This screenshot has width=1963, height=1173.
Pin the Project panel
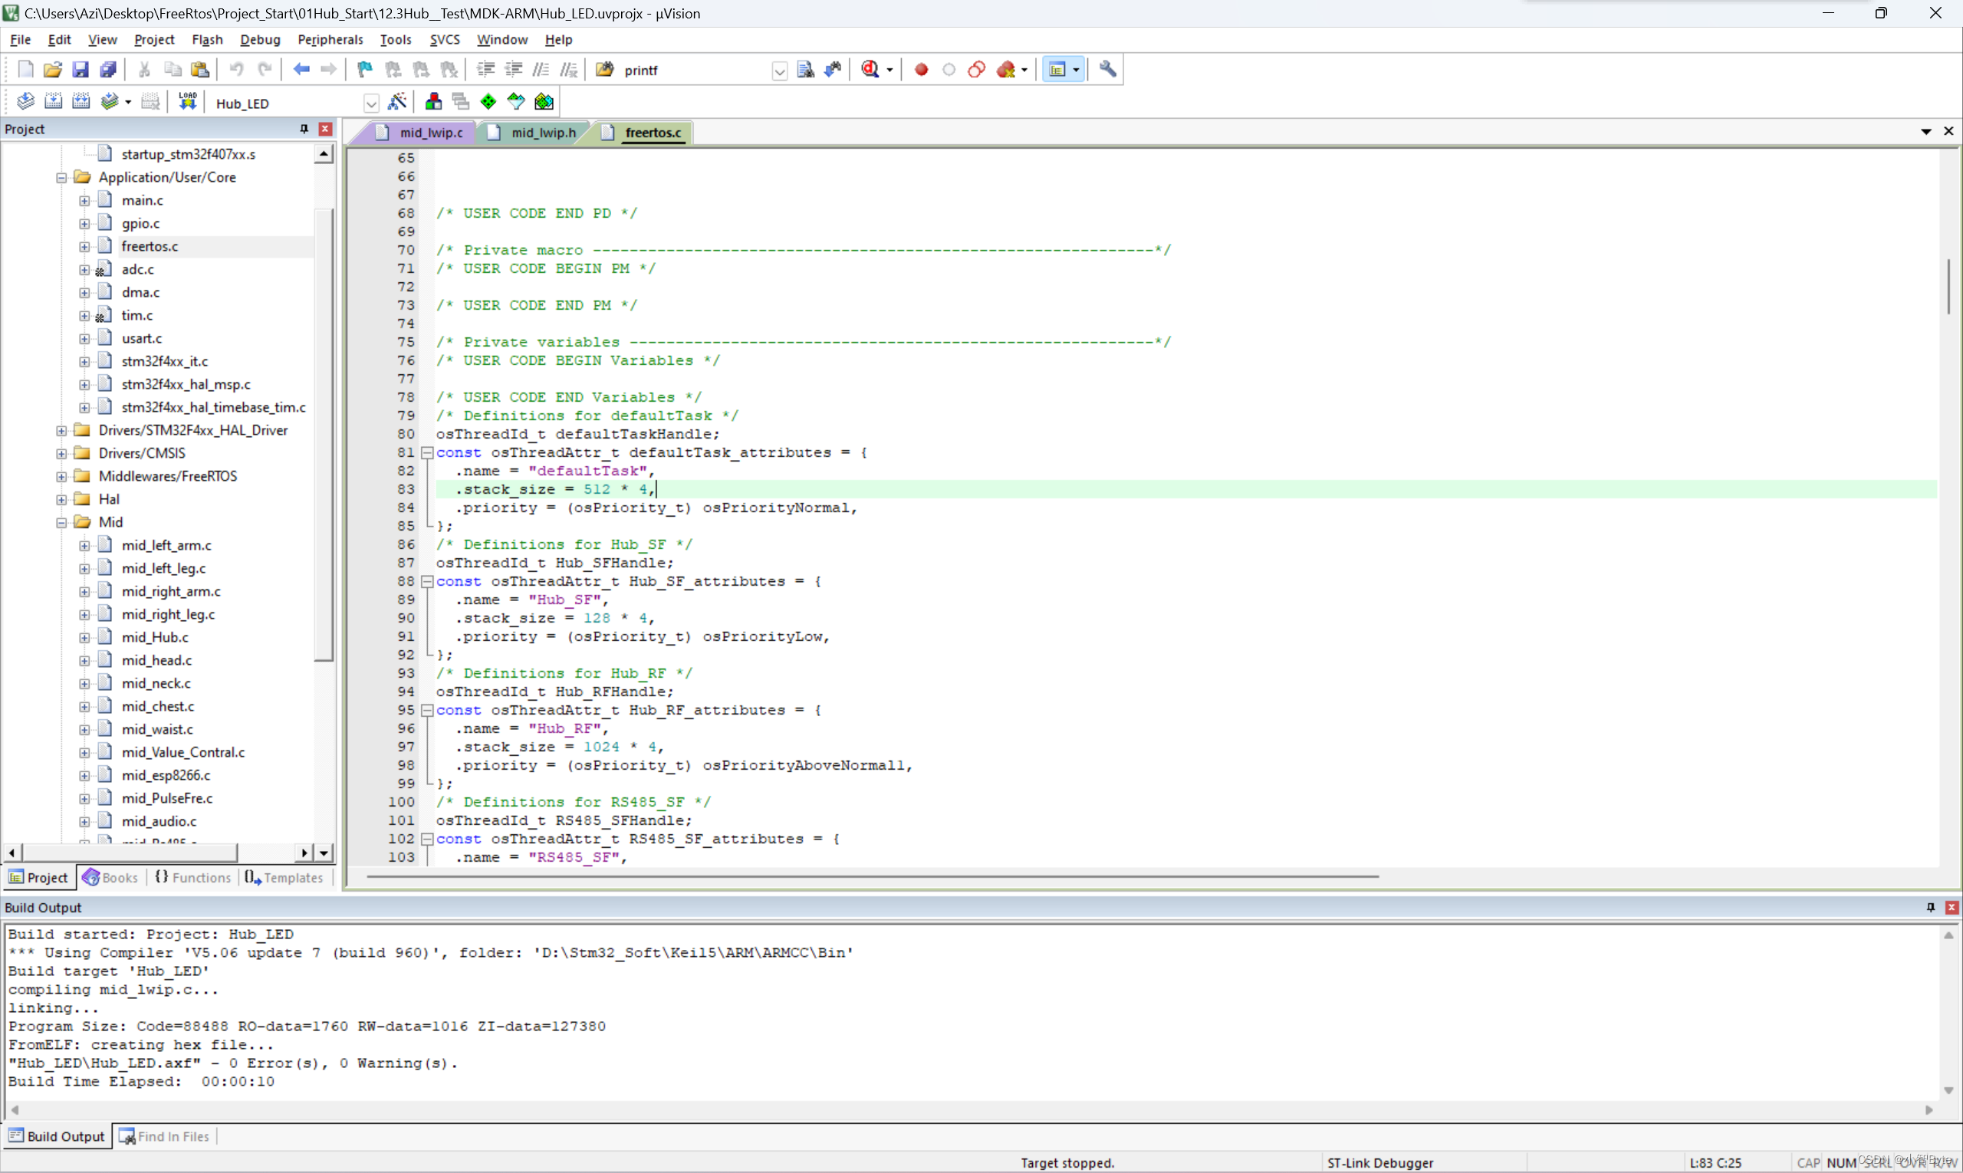(x=304, y=129)
